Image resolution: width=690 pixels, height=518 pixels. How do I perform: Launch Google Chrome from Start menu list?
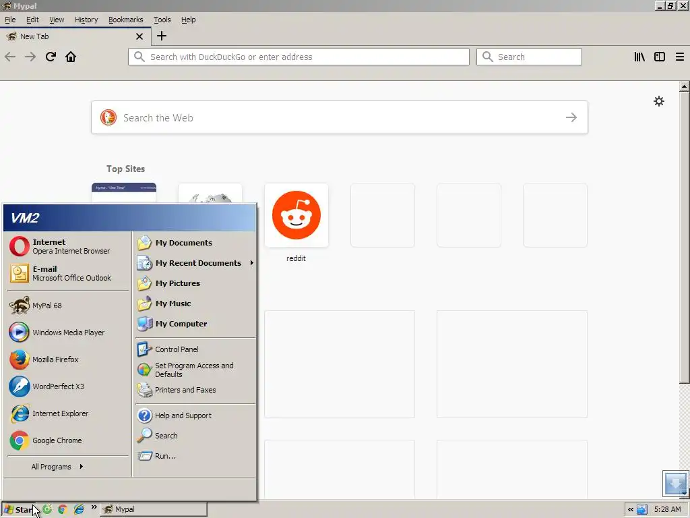click(x=68, y=440)
